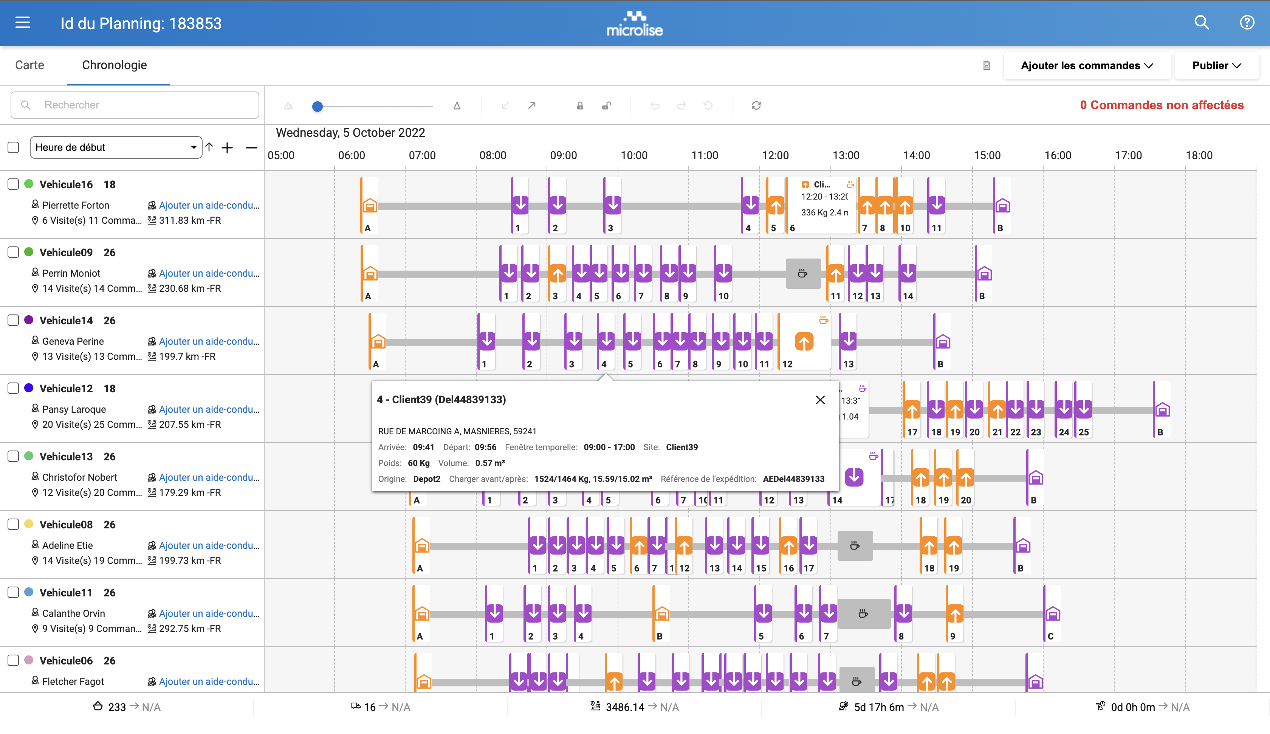
Task: Click the coffee break block on Vehicule08
Action: pos(855,546)
